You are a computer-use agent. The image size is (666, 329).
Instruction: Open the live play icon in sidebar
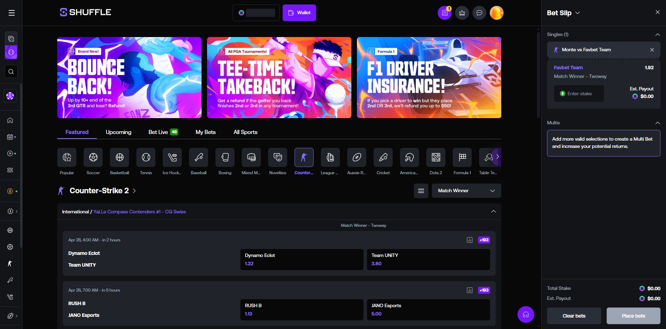click(x=10, y=153)
